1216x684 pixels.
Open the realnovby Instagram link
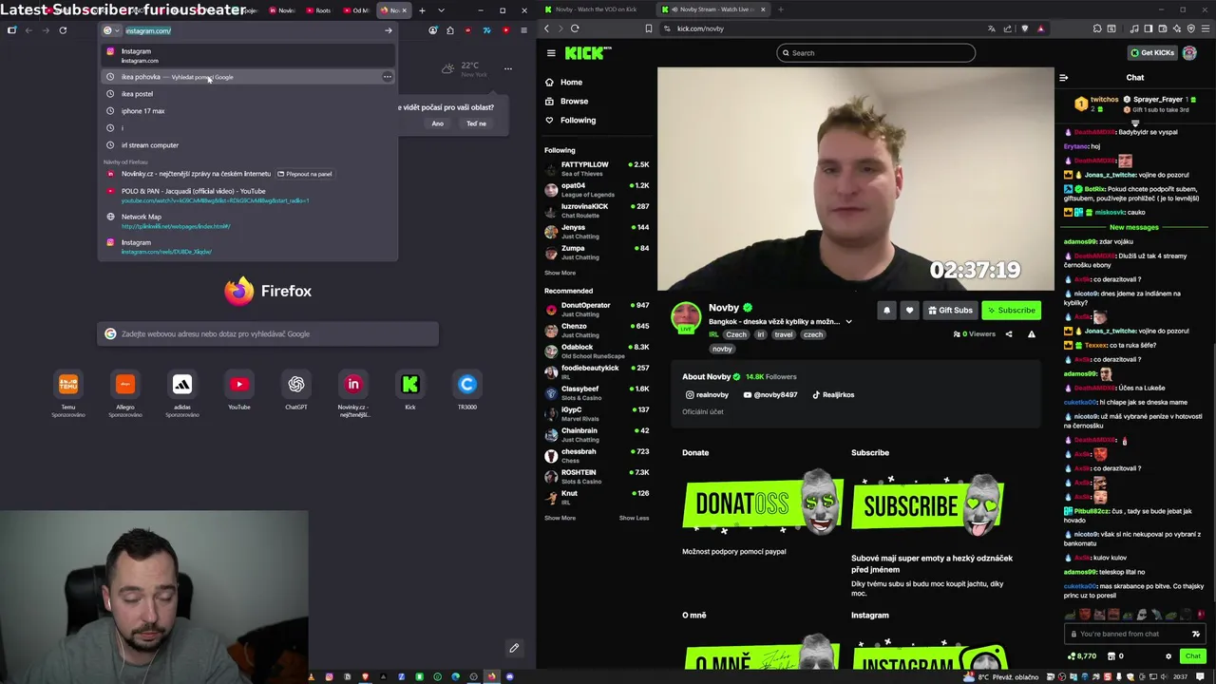pos(707,395)
